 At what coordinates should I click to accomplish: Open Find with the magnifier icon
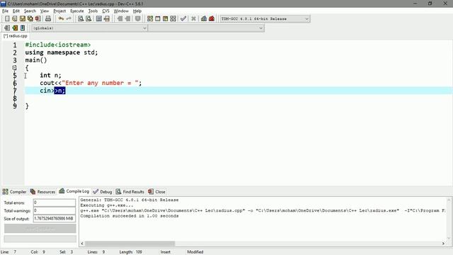pyautogui.click(x=81, y=19)
